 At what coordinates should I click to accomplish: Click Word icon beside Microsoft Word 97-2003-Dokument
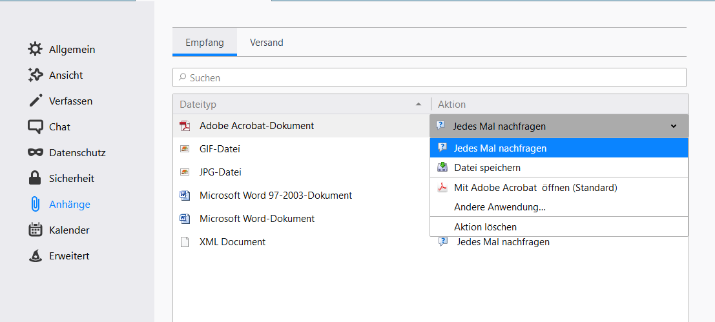(x=185, y=196)
